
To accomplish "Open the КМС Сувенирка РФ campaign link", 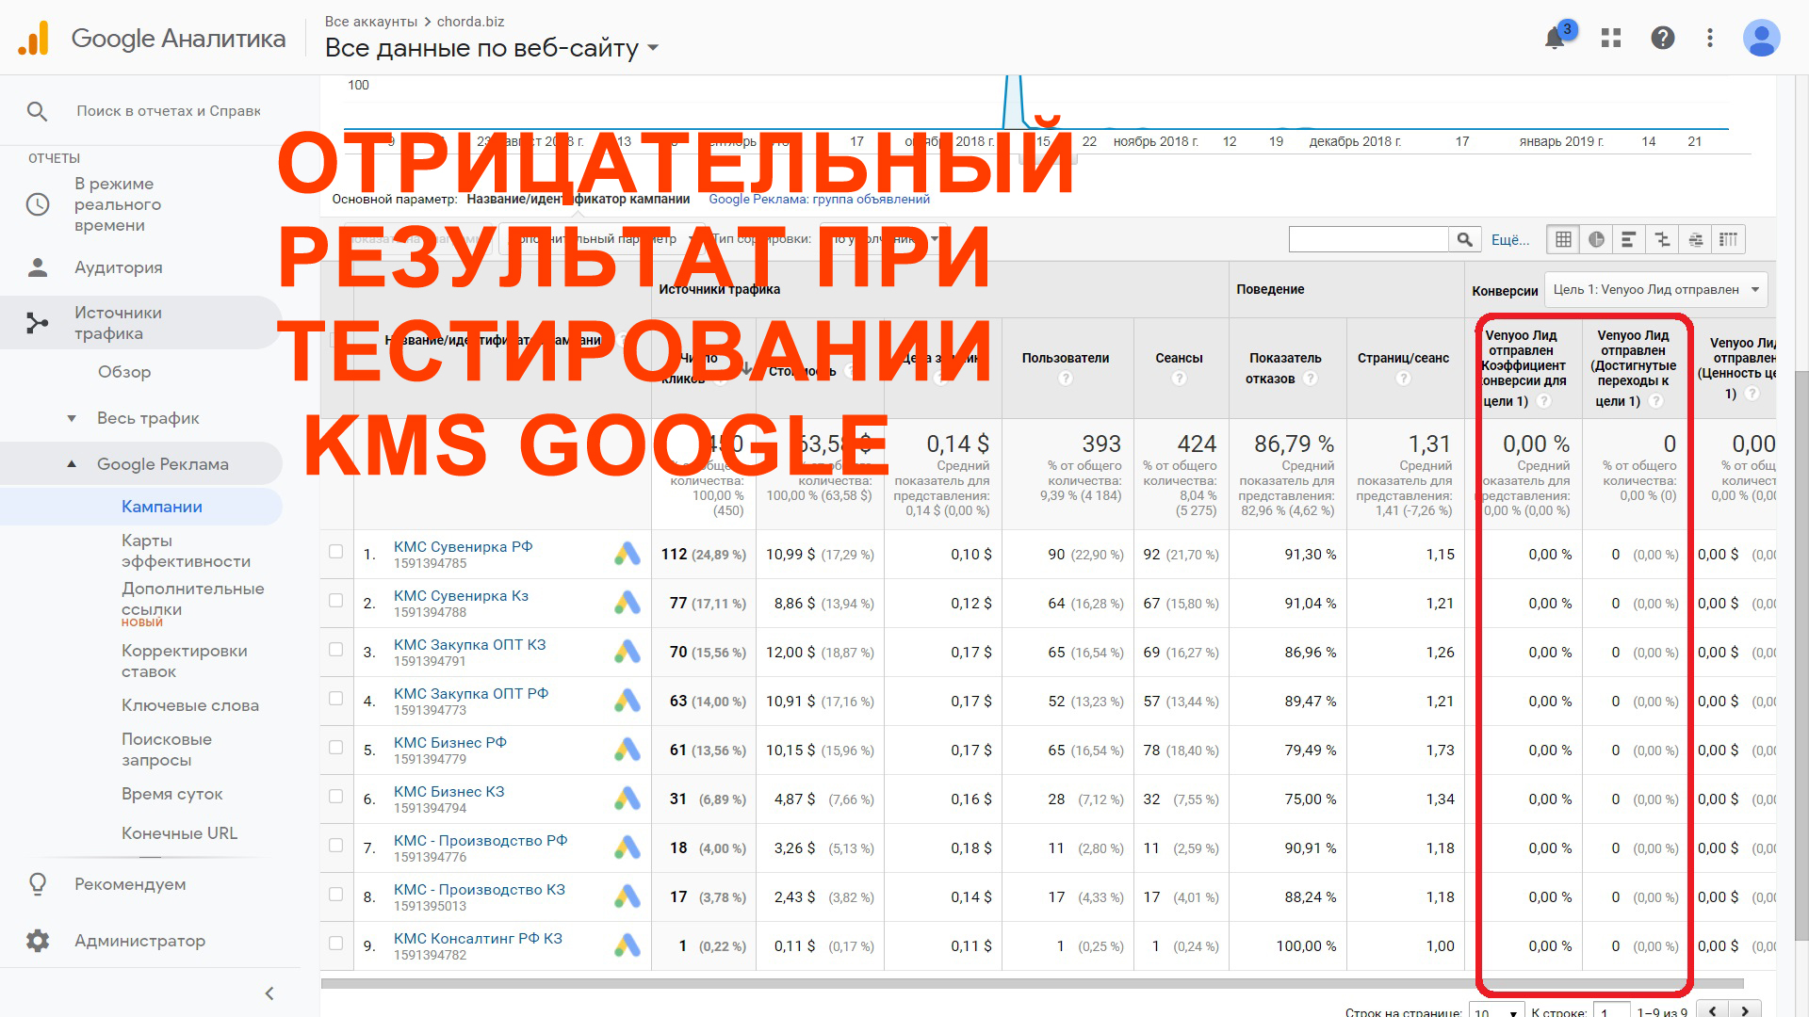I will point(463,547).
